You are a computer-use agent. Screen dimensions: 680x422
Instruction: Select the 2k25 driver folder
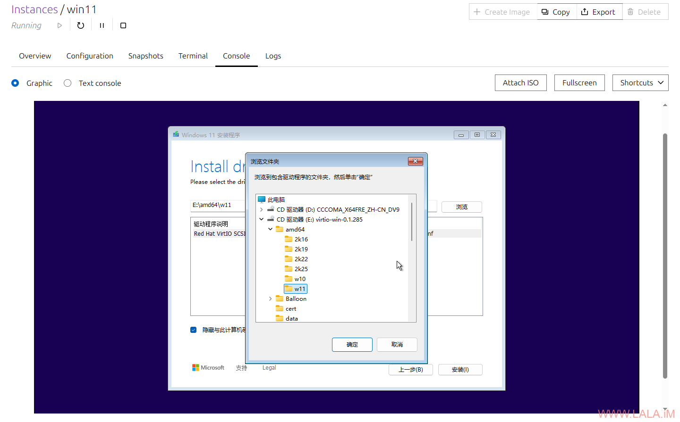click(301, 269)
